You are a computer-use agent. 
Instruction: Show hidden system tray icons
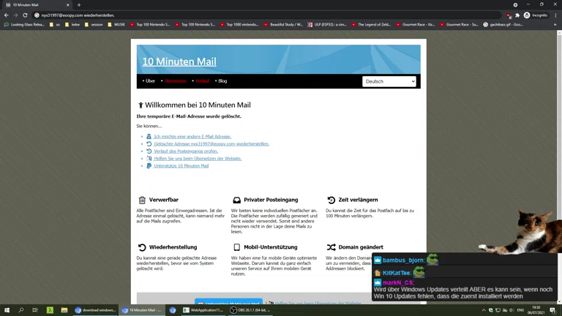484,310
